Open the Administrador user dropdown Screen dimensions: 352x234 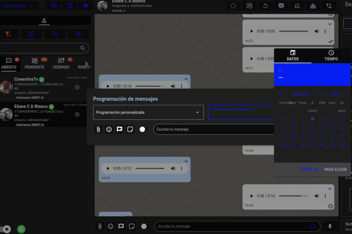[x=18, y=6]
